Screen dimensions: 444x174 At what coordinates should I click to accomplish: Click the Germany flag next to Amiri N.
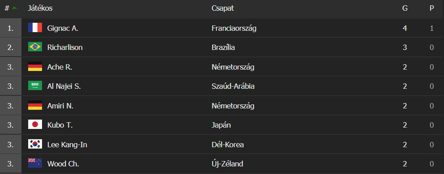[35, 106]
